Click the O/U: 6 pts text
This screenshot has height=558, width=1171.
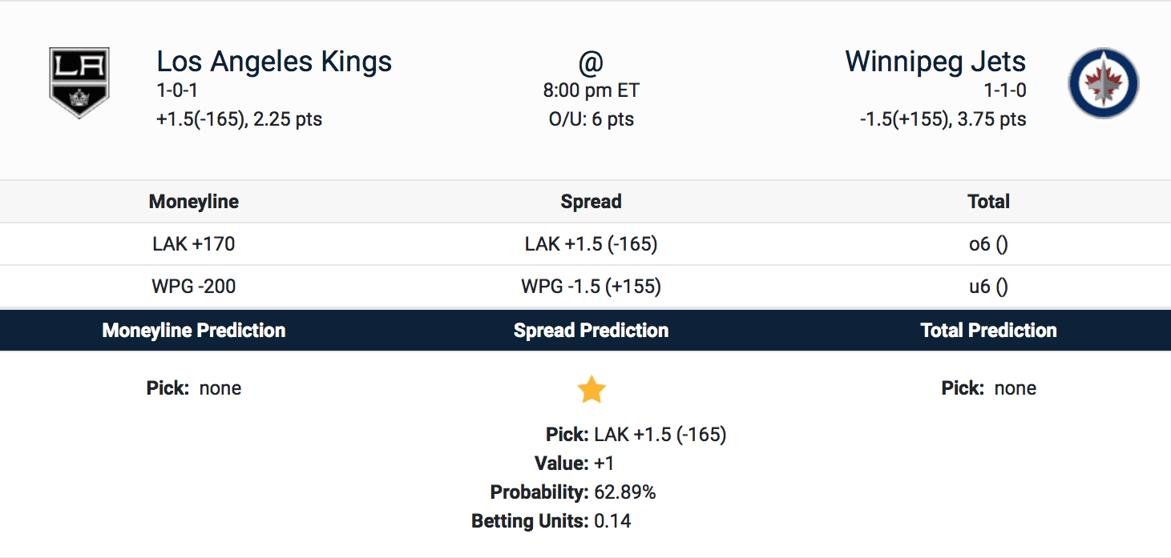point(592,119)
